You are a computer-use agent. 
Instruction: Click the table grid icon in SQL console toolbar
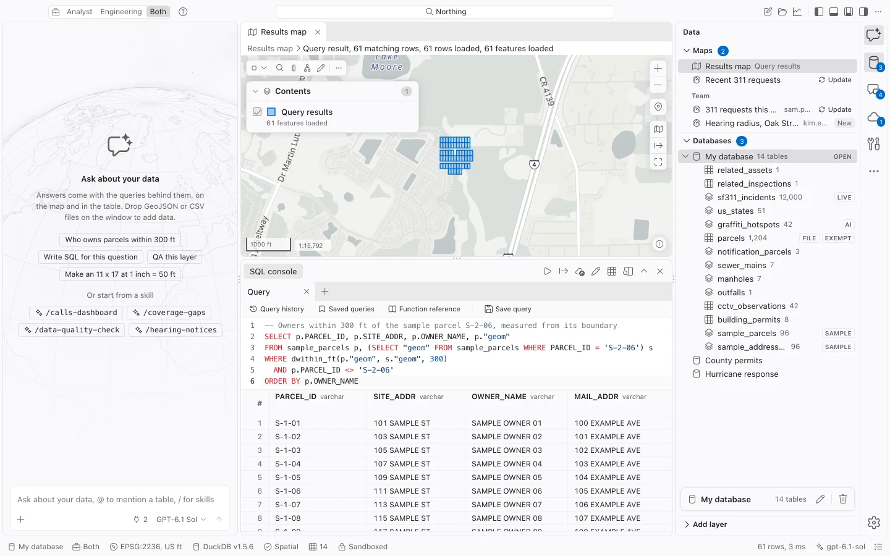tap(612, 271)
